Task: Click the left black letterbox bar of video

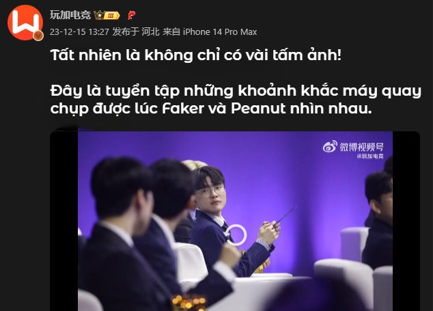Action: [x=64, y=221]
